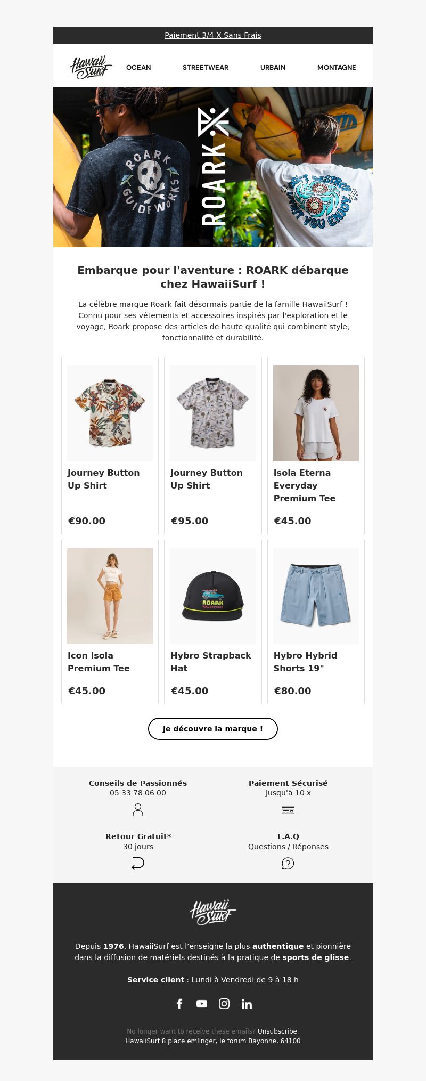Click the credit card icon under Paiement Sécurisé
Screen dimensions: 426x1081
tap(288, 810)
